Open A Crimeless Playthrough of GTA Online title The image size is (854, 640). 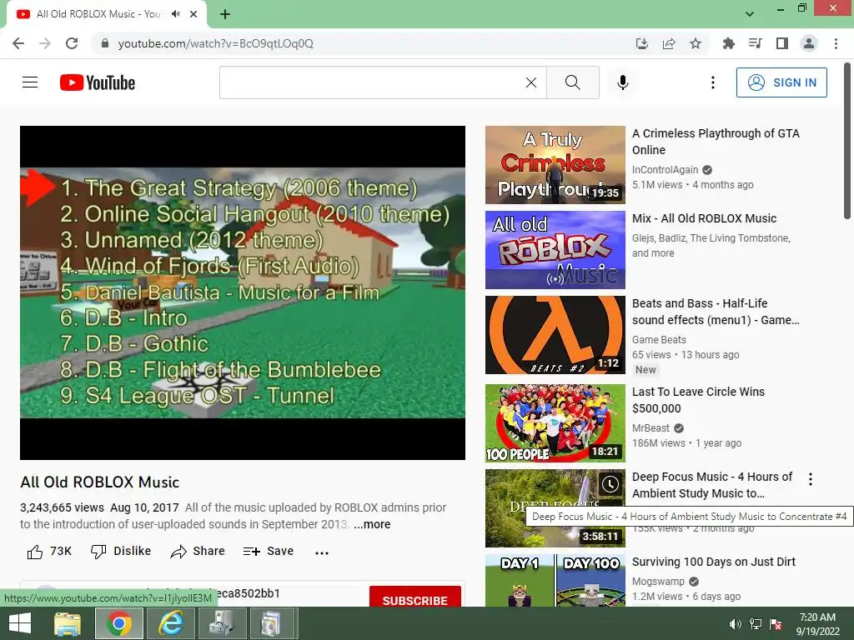point(716,142)
